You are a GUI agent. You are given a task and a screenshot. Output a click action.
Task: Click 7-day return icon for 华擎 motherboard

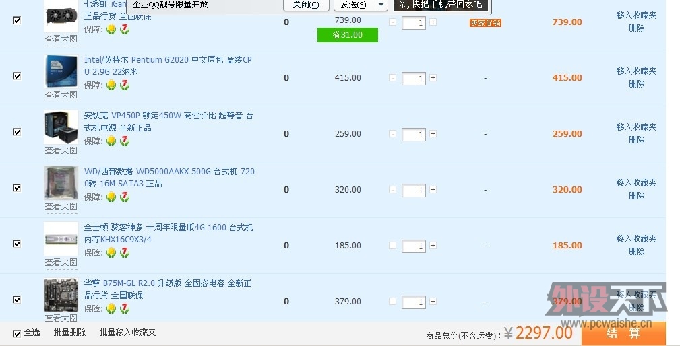click(x=125, y=309)
